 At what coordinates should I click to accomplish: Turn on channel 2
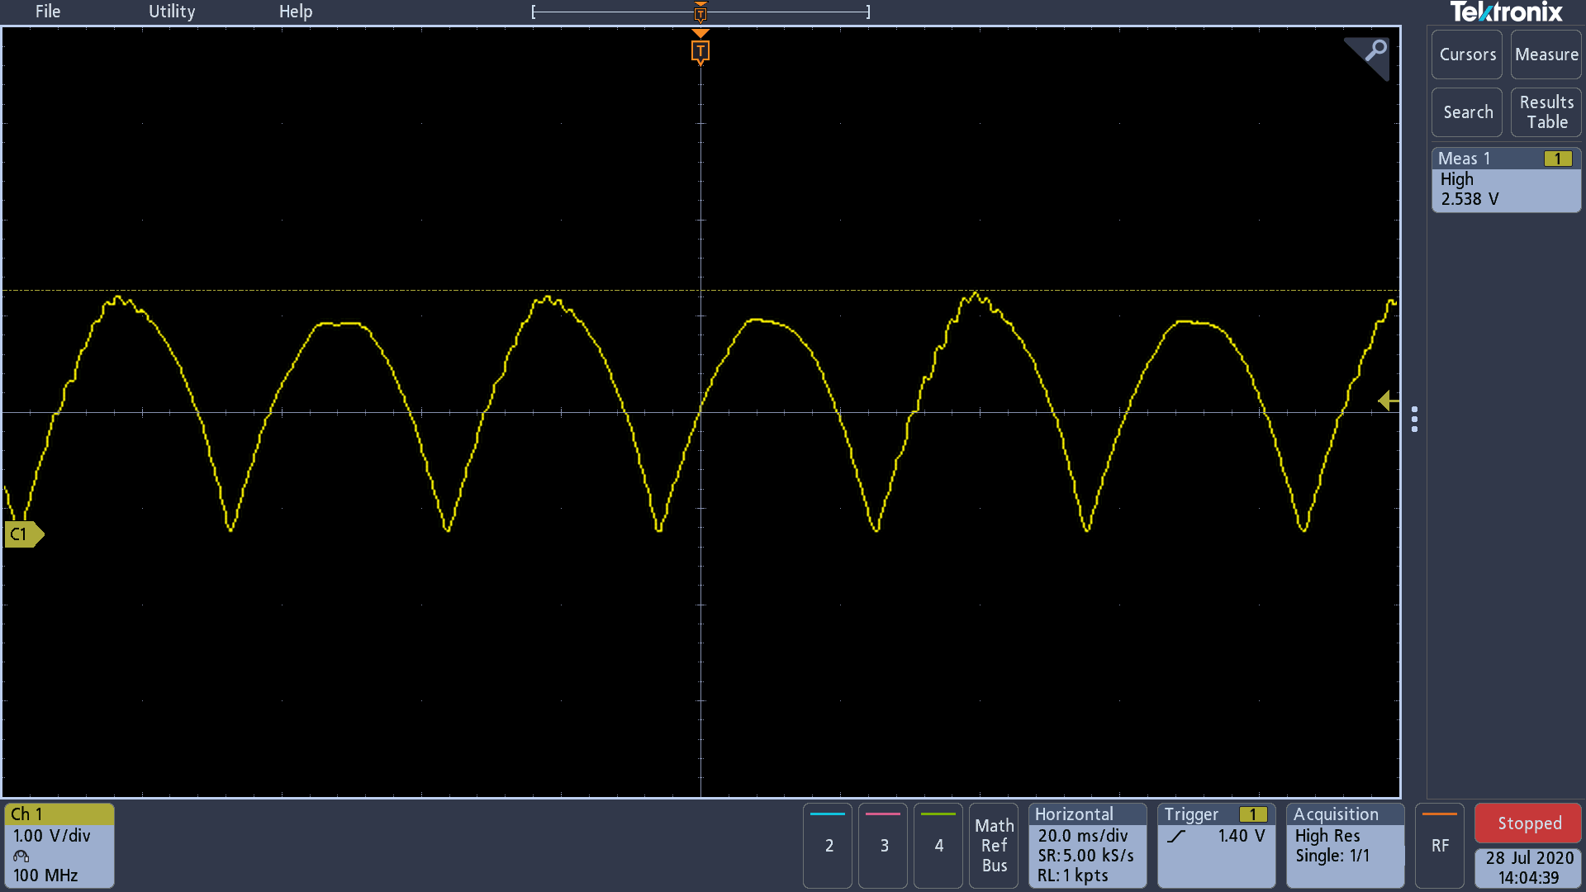pos(829,845)
